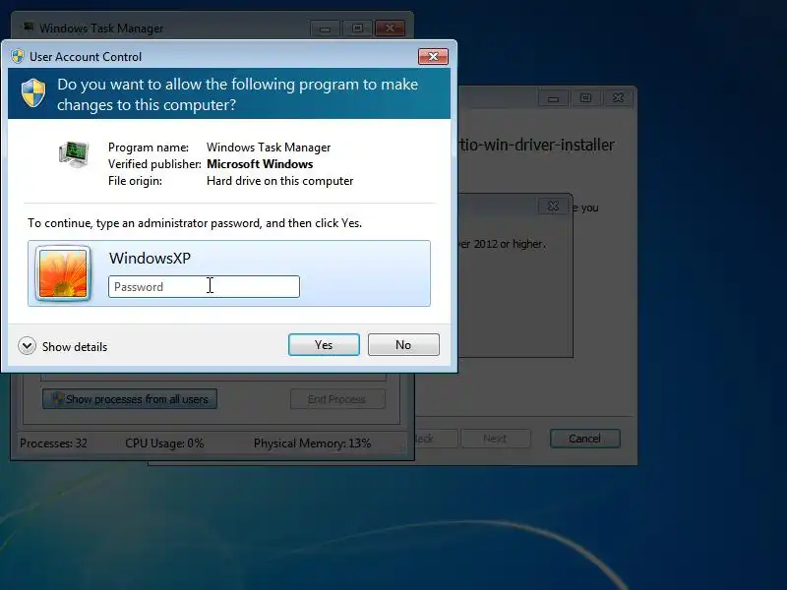787x590 pixels.
Task: Click 'Physical Memory: 13%' in the status bar
Action: [x=312, y=443]
